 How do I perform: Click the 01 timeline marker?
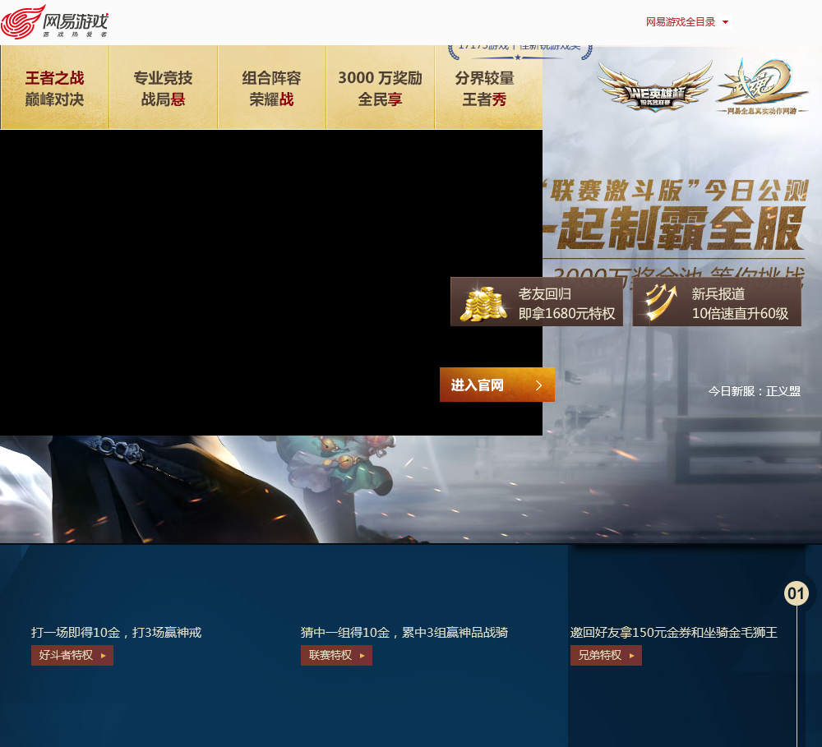pos(797,593)
